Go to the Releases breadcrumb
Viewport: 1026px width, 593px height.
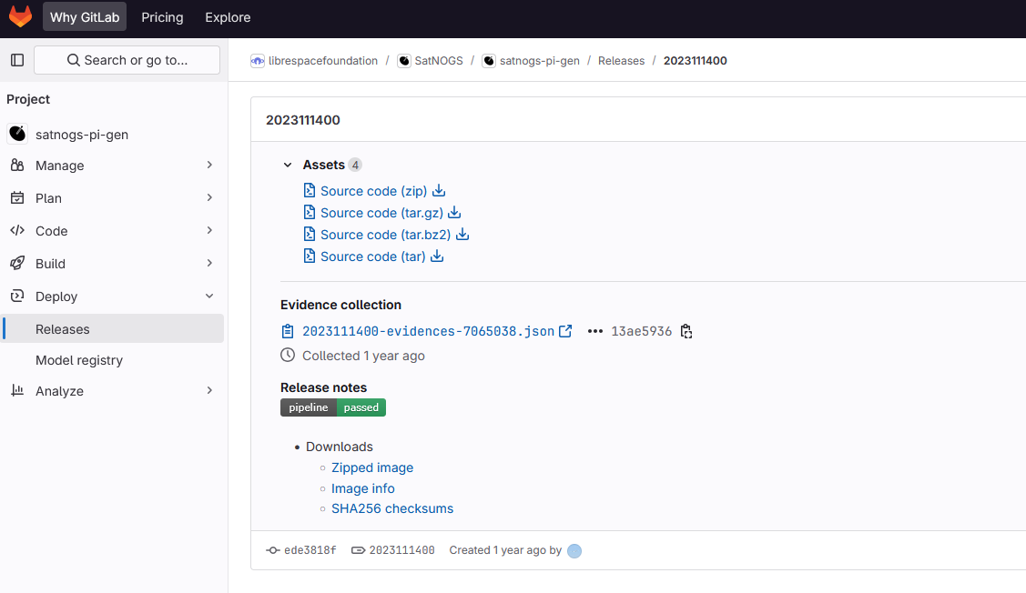[x=621, y=61]
